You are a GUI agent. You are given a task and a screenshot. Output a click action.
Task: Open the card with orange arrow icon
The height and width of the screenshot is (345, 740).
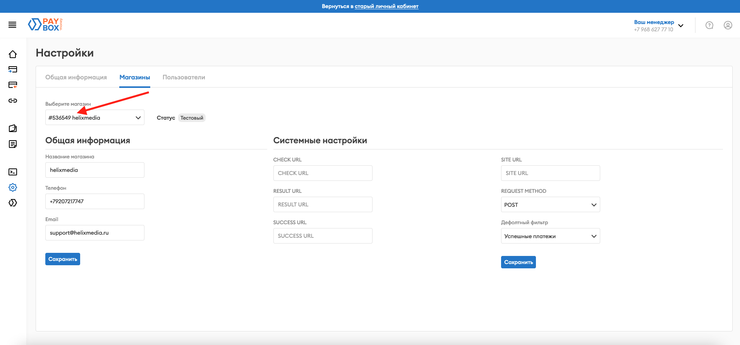(x=13, y=85)
